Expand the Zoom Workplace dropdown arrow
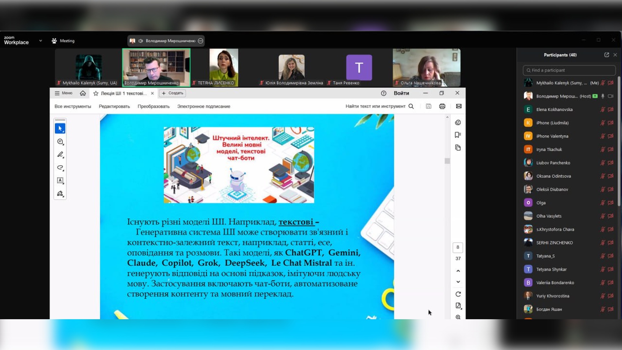 40,41
